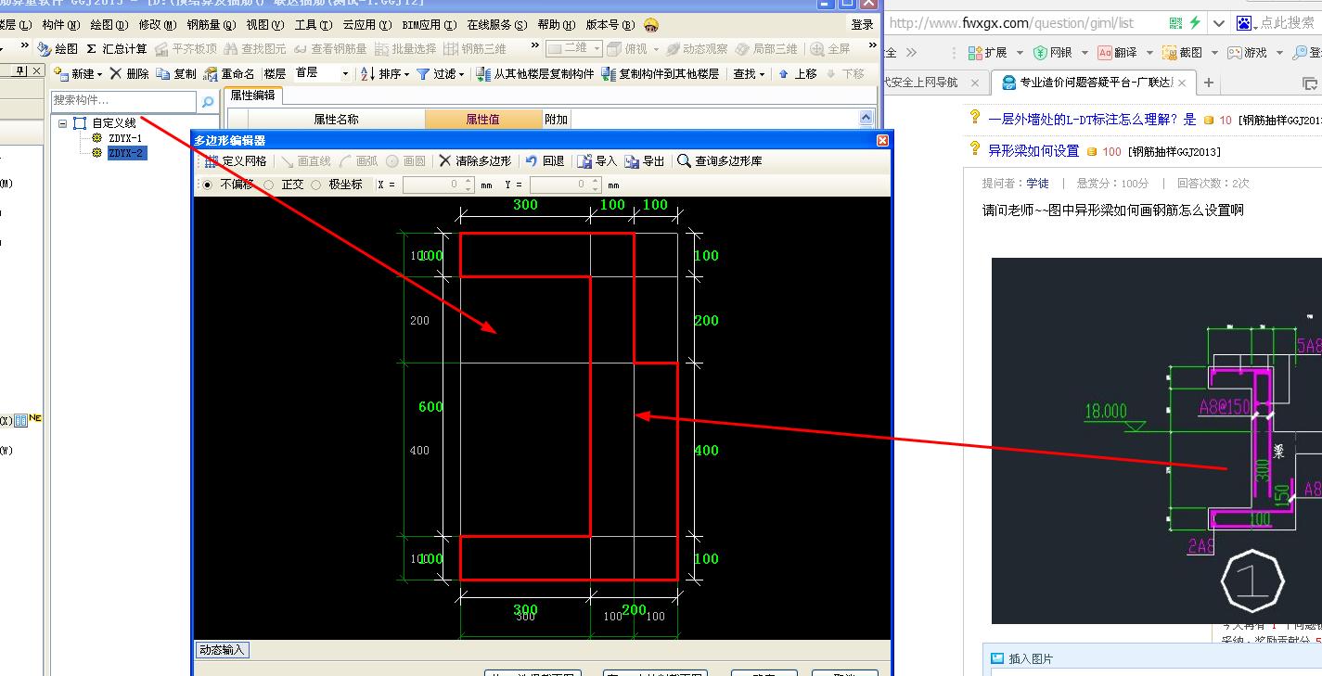Viewport: 1322px width, 676px height.
Task: Click 回退 undo in polygon editor
Action: pos(545,160)
